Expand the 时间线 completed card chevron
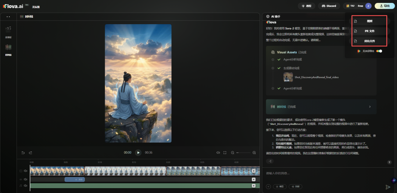Image resolution: width=397 pixels, height=193 pixels. point(370,107)
